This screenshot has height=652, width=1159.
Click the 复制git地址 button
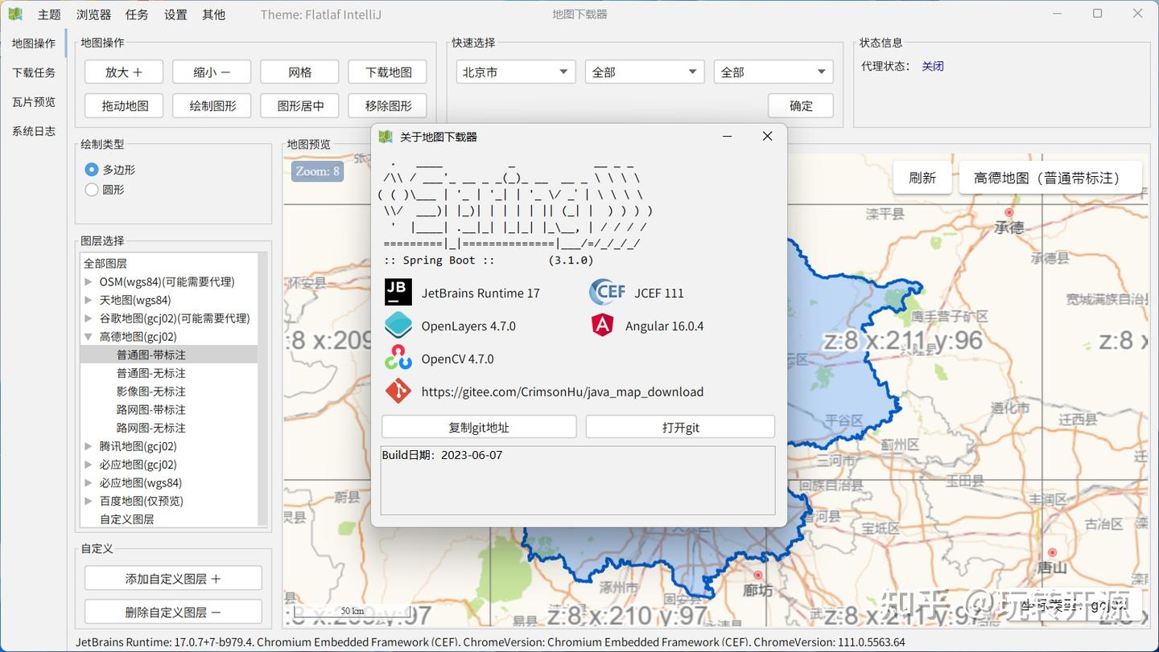479,427
